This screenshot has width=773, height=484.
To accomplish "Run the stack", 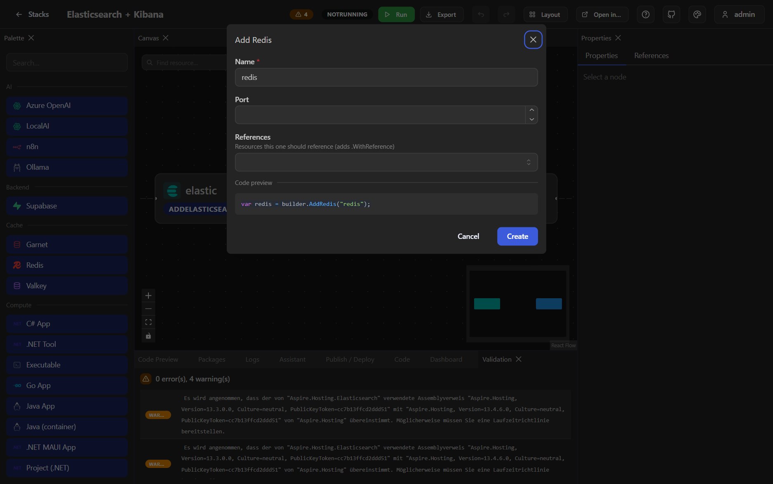I will coord(396,14).
